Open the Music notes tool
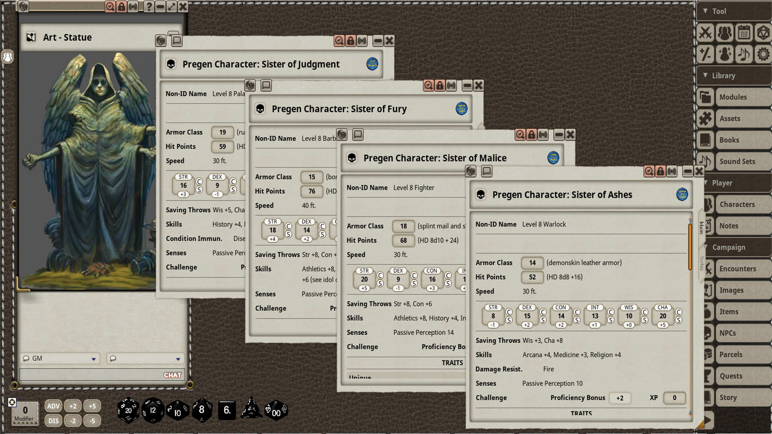772x434 pixels. click(744, 54)
